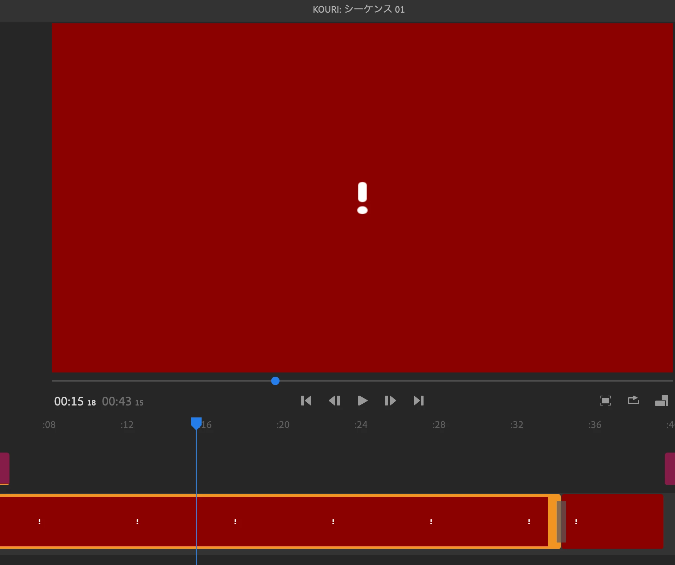This screenshot has height=565, width=675.
Task: Click the :24 mark on timeline ruler
Action: (x=361, y=425)
